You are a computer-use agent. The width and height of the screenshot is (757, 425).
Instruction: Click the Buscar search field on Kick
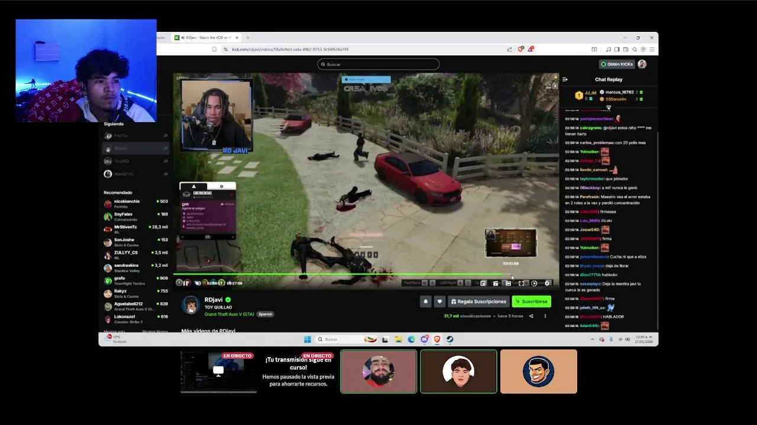(378, 64)
